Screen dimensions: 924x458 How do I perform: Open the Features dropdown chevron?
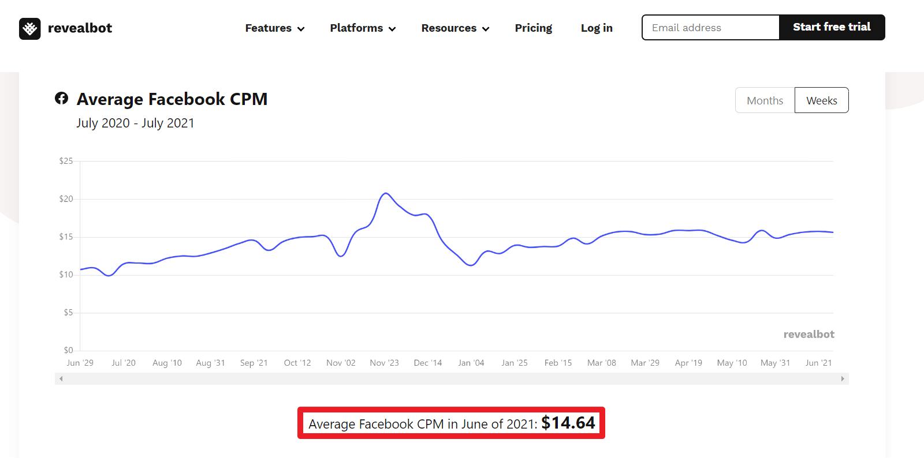click(301, 29)
